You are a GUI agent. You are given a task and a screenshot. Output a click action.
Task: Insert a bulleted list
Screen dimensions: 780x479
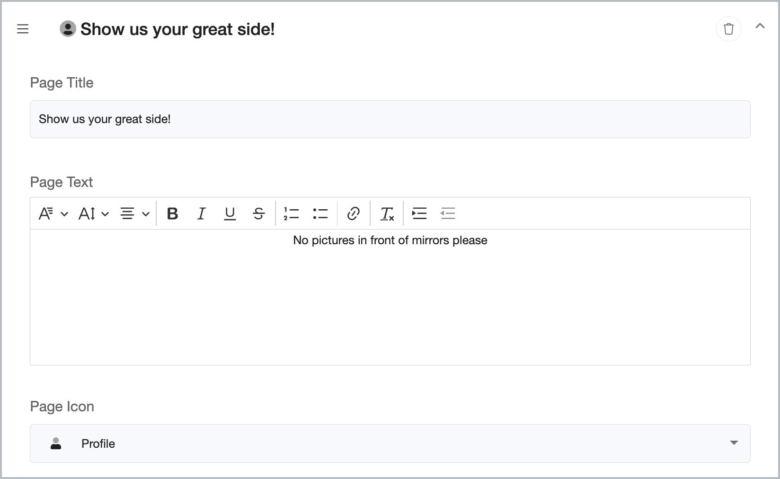(x=320, y=213)
